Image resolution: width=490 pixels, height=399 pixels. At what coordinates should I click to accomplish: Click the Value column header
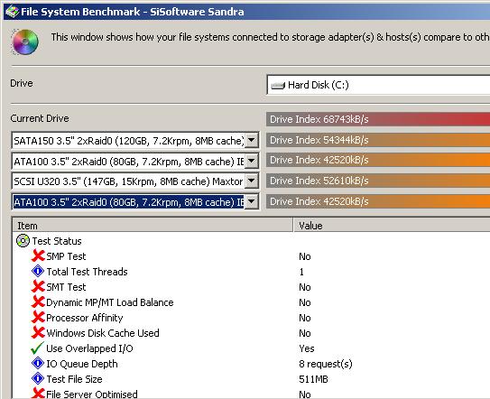pyautogui.click(x=392, y=225)
